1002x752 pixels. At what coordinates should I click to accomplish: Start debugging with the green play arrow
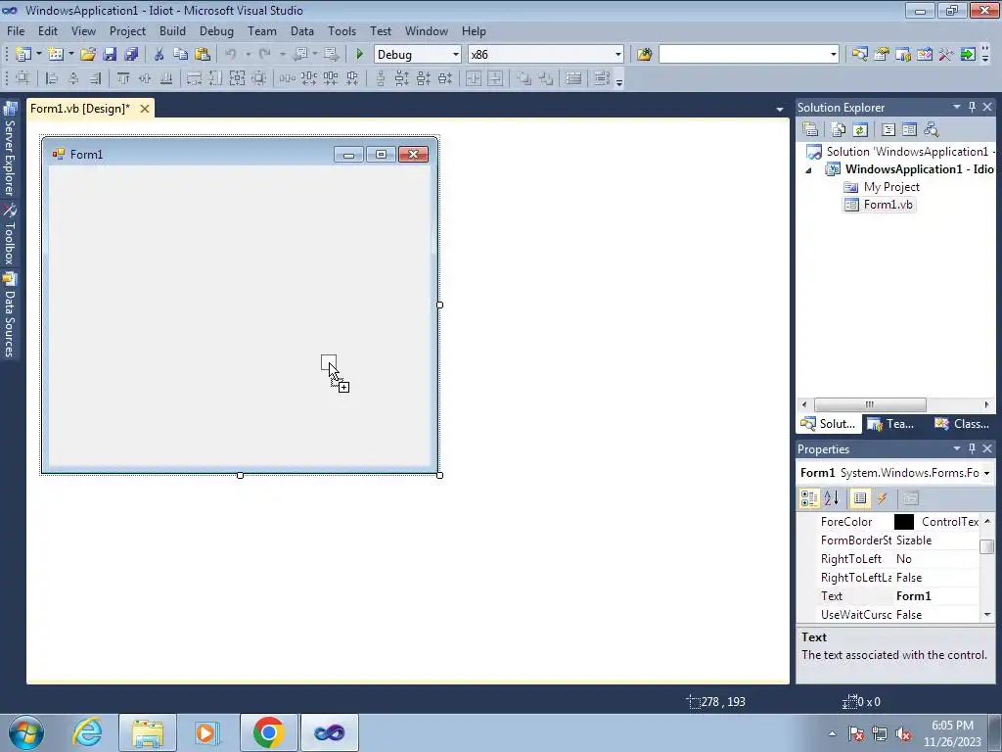359,55
